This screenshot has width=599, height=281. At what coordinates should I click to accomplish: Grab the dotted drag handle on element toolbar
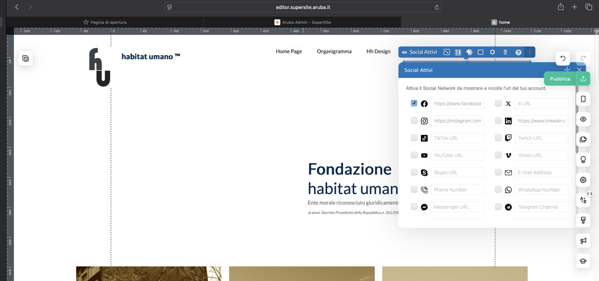coord(530,52)
